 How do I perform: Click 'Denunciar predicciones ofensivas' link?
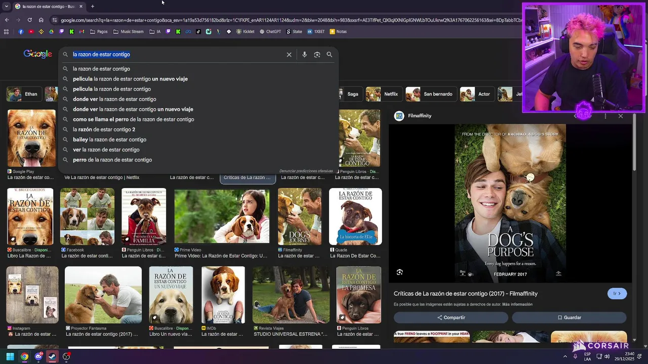pyautogui.click(x=306, y=171)
